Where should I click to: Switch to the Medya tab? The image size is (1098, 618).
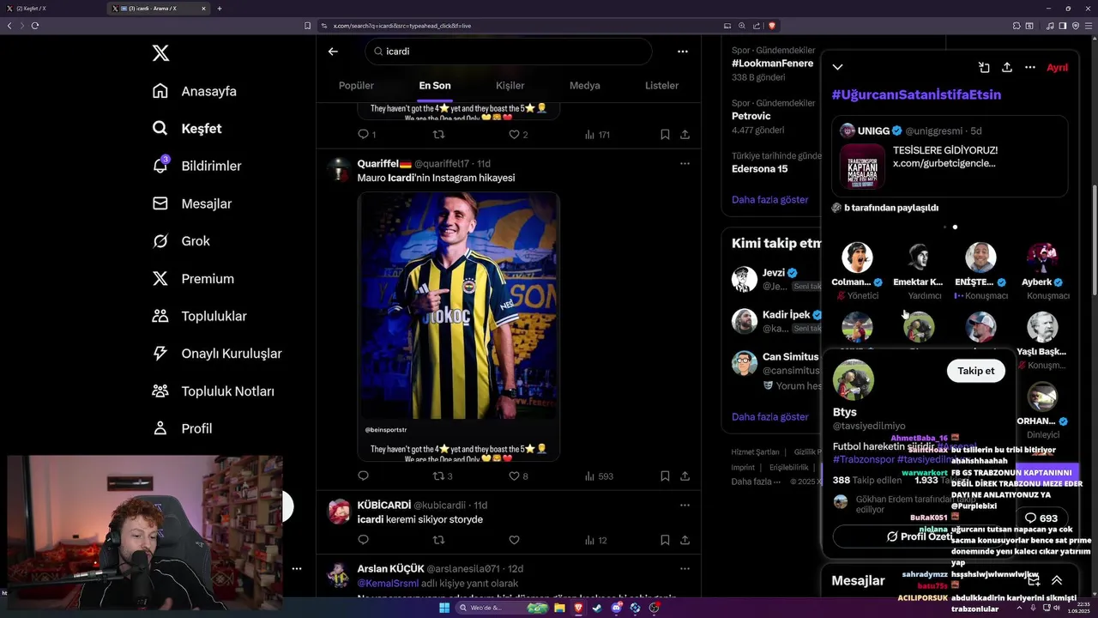pos(585,86)
